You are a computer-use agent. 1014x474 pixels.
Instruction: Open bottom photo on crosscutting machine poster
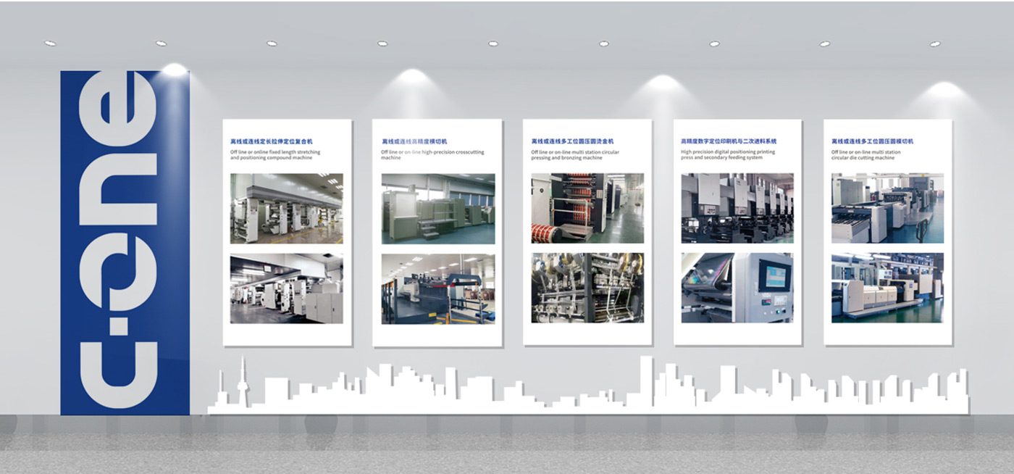click(438, 288)
